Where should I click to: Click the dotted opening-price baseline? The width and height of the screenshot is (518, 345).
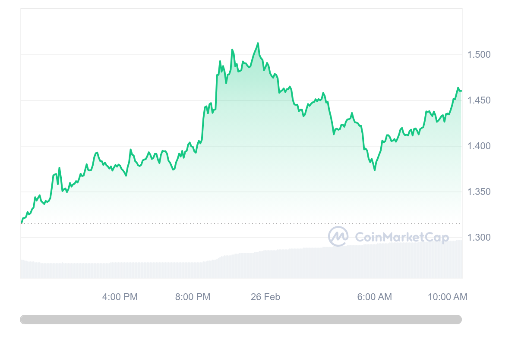pos(241,224)
